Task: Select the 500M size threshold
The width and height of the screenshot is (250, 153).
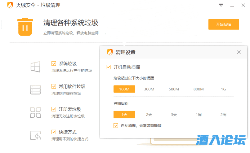Action: (174, 89)
